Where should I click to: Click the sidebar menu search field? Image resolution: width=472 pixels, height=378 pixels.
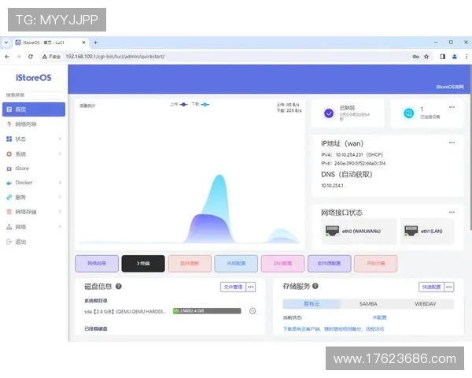34,95
